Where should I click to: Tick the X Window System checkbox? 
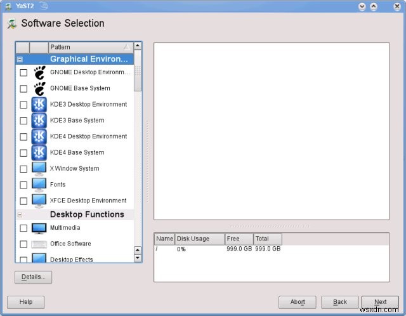point(23,169)
